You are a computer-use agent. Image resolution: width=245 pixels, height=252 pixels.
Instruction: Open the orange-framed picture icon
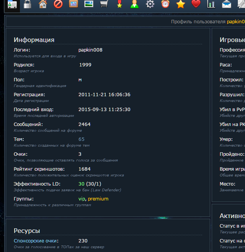[73, 4]
